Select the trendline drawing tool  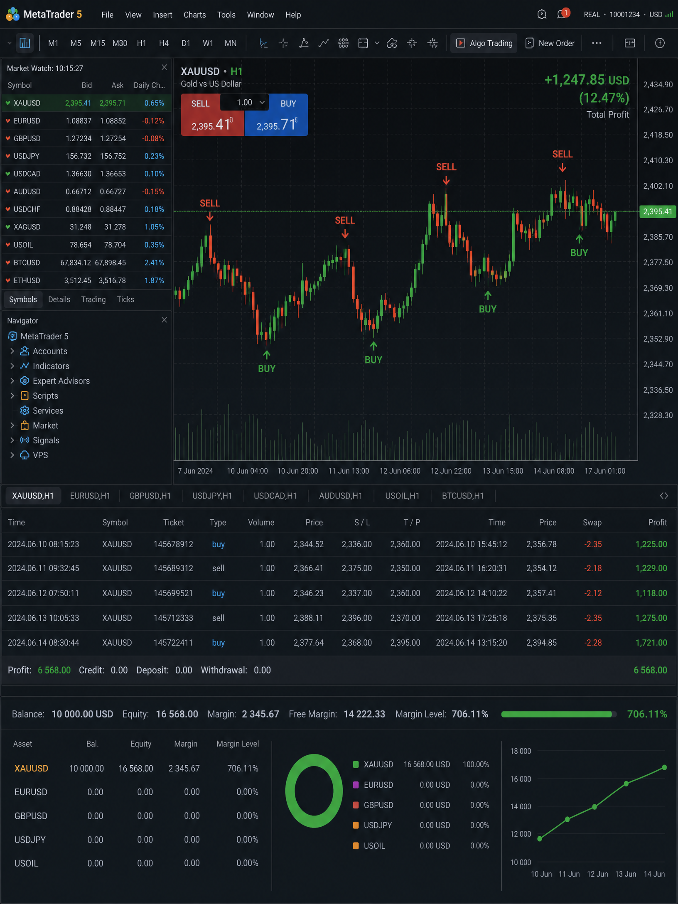[324, 43]
